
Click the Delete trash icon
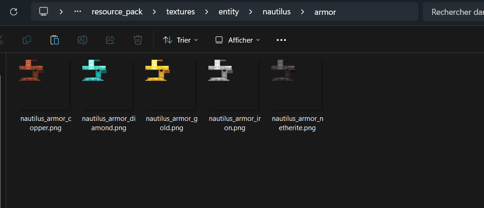138,40
